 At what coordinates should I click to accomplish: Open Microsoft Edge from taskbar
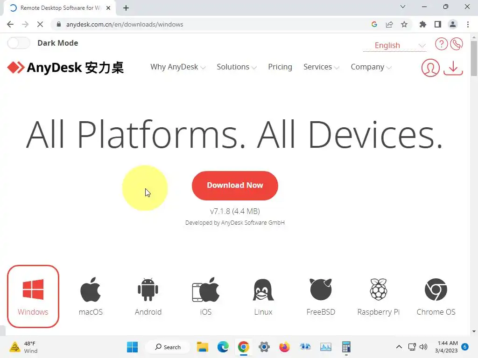click(x=223, y=347)
